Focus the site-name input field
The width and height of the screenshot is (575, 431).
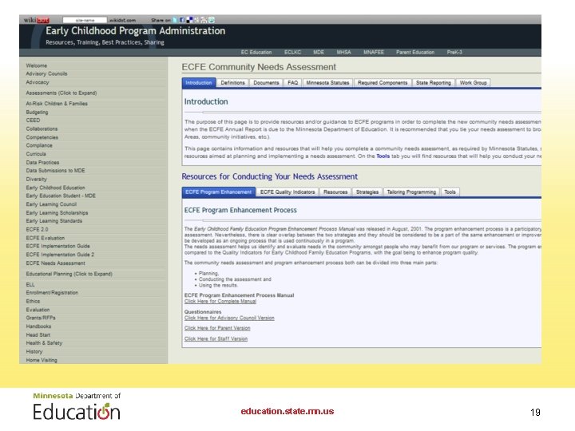pyautogui.click(x=85, y=20)
